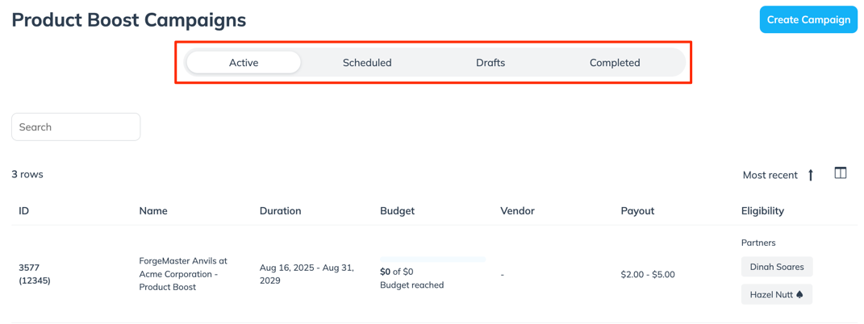
Task: Open the column layout icon
Action: pos(840,173)
